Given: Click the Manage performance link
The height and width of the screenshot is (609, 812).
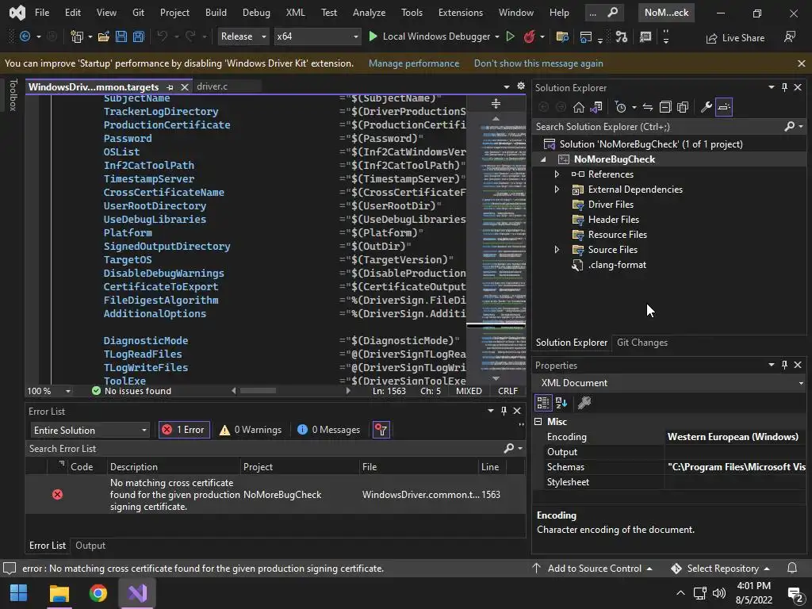Looking at the screenshot, I should (414, 63).
